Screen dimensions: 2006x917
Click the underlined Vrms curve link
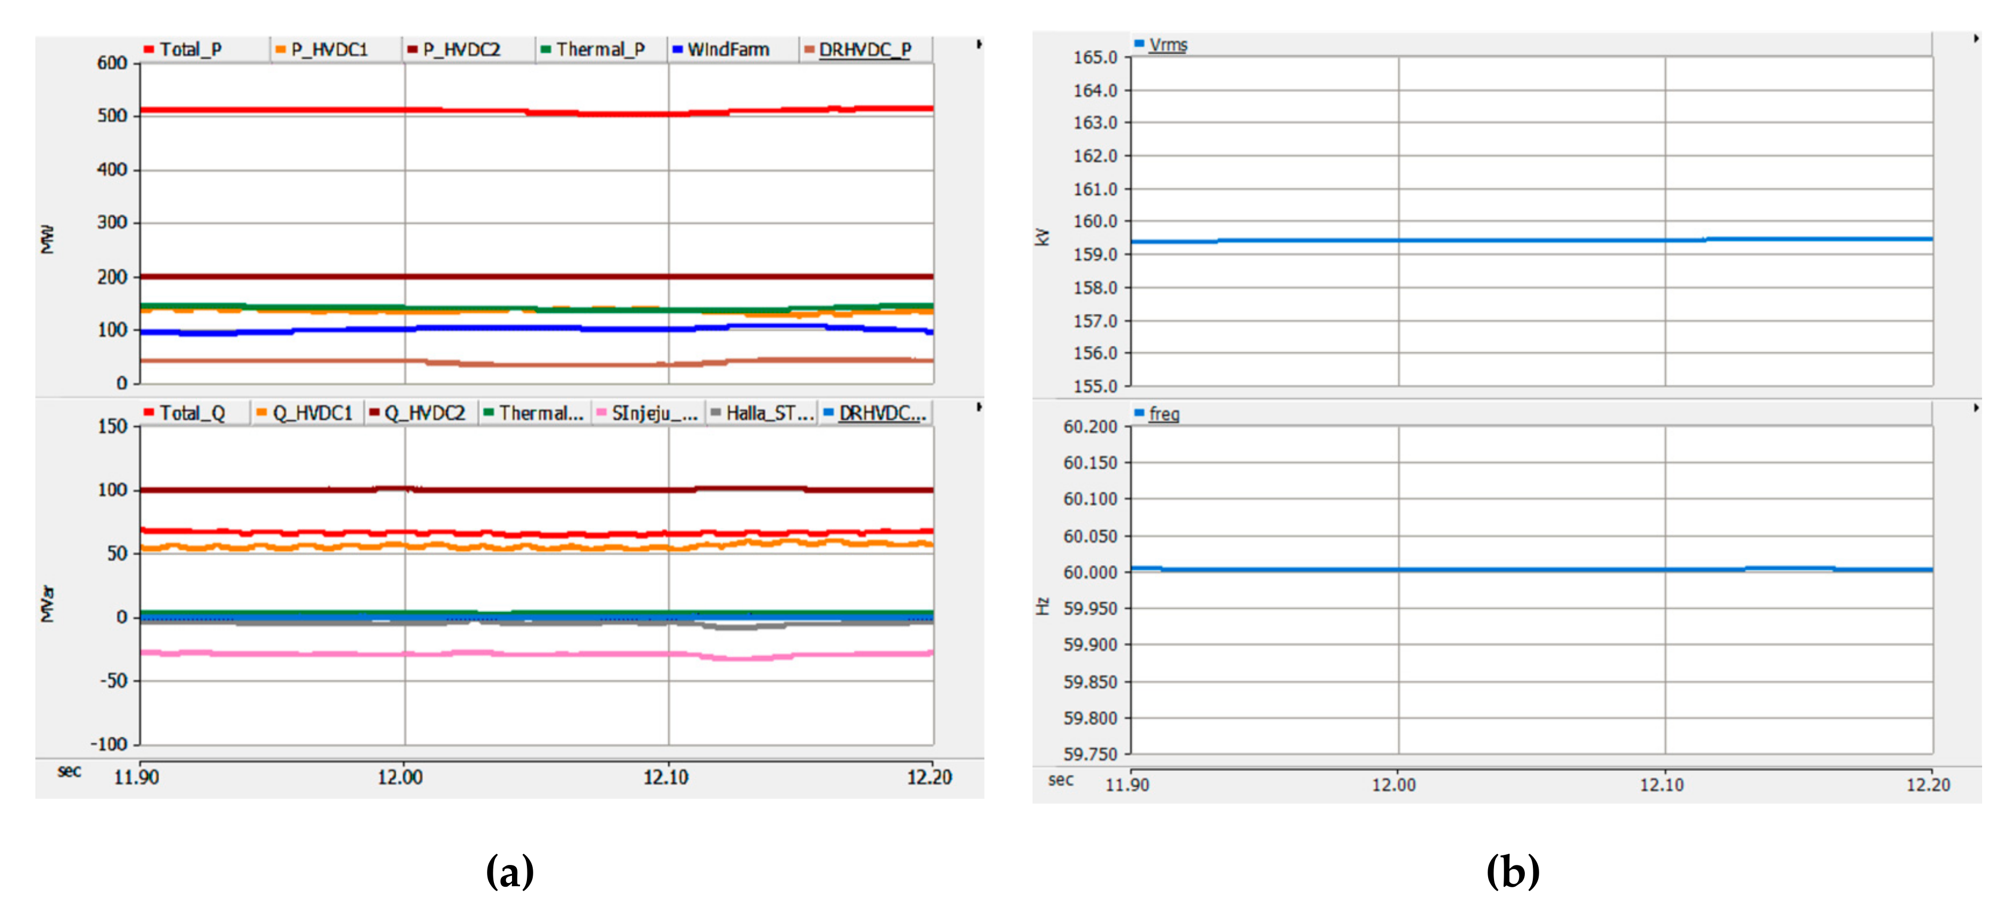1168,45
